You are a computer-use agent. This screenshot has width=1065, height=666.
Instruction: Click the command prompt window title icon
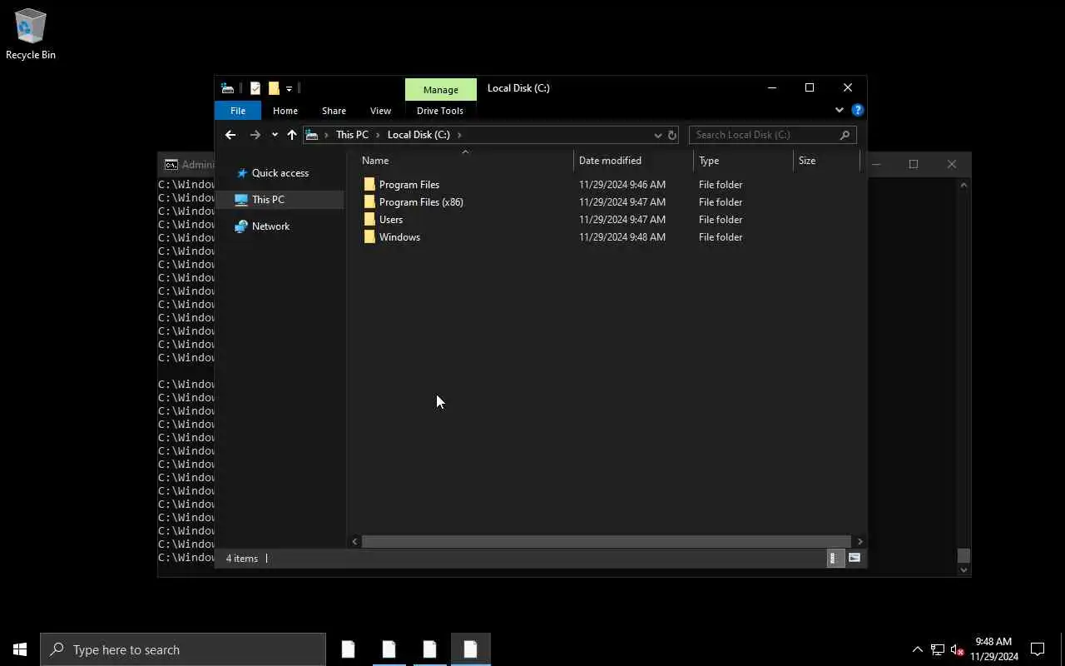click(x=171, y=165)
